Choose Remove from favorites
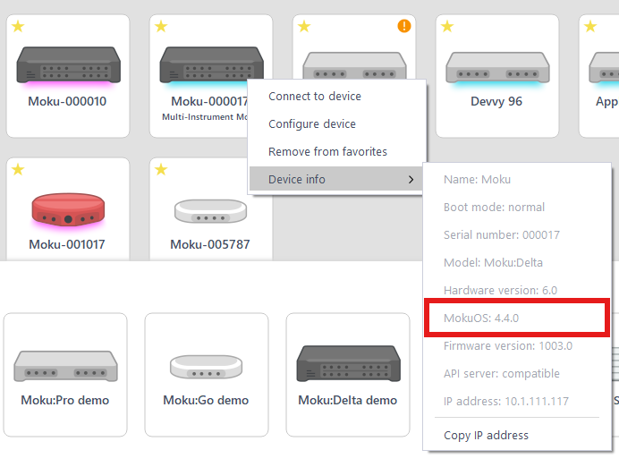This screenshot has width=619, height=467. tap(336, 151)
